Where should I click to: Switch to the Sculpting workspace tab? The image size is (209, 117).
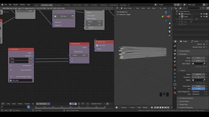pos(58,5)
